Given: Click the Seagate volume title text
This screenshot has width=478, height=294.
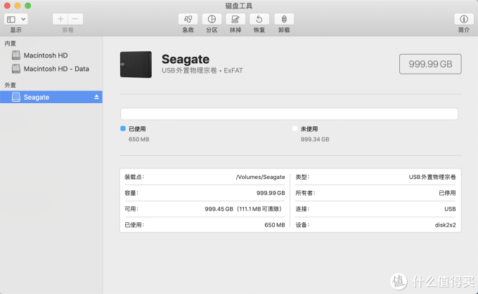Looking at the screenshot, I should [x=186, y=59].
